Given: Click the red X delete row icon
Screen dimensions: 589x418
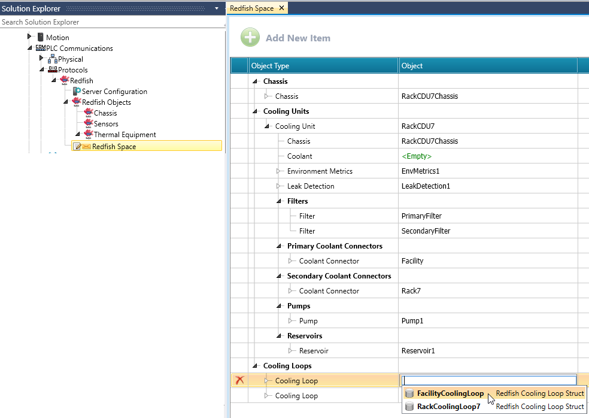Looking at the screenshot, I should (x=239, y=380).
